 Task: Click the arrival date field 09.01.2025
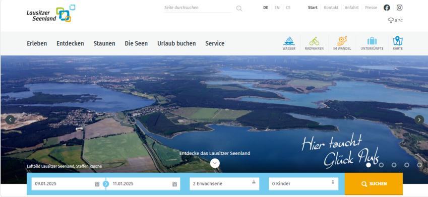(66, 184)
